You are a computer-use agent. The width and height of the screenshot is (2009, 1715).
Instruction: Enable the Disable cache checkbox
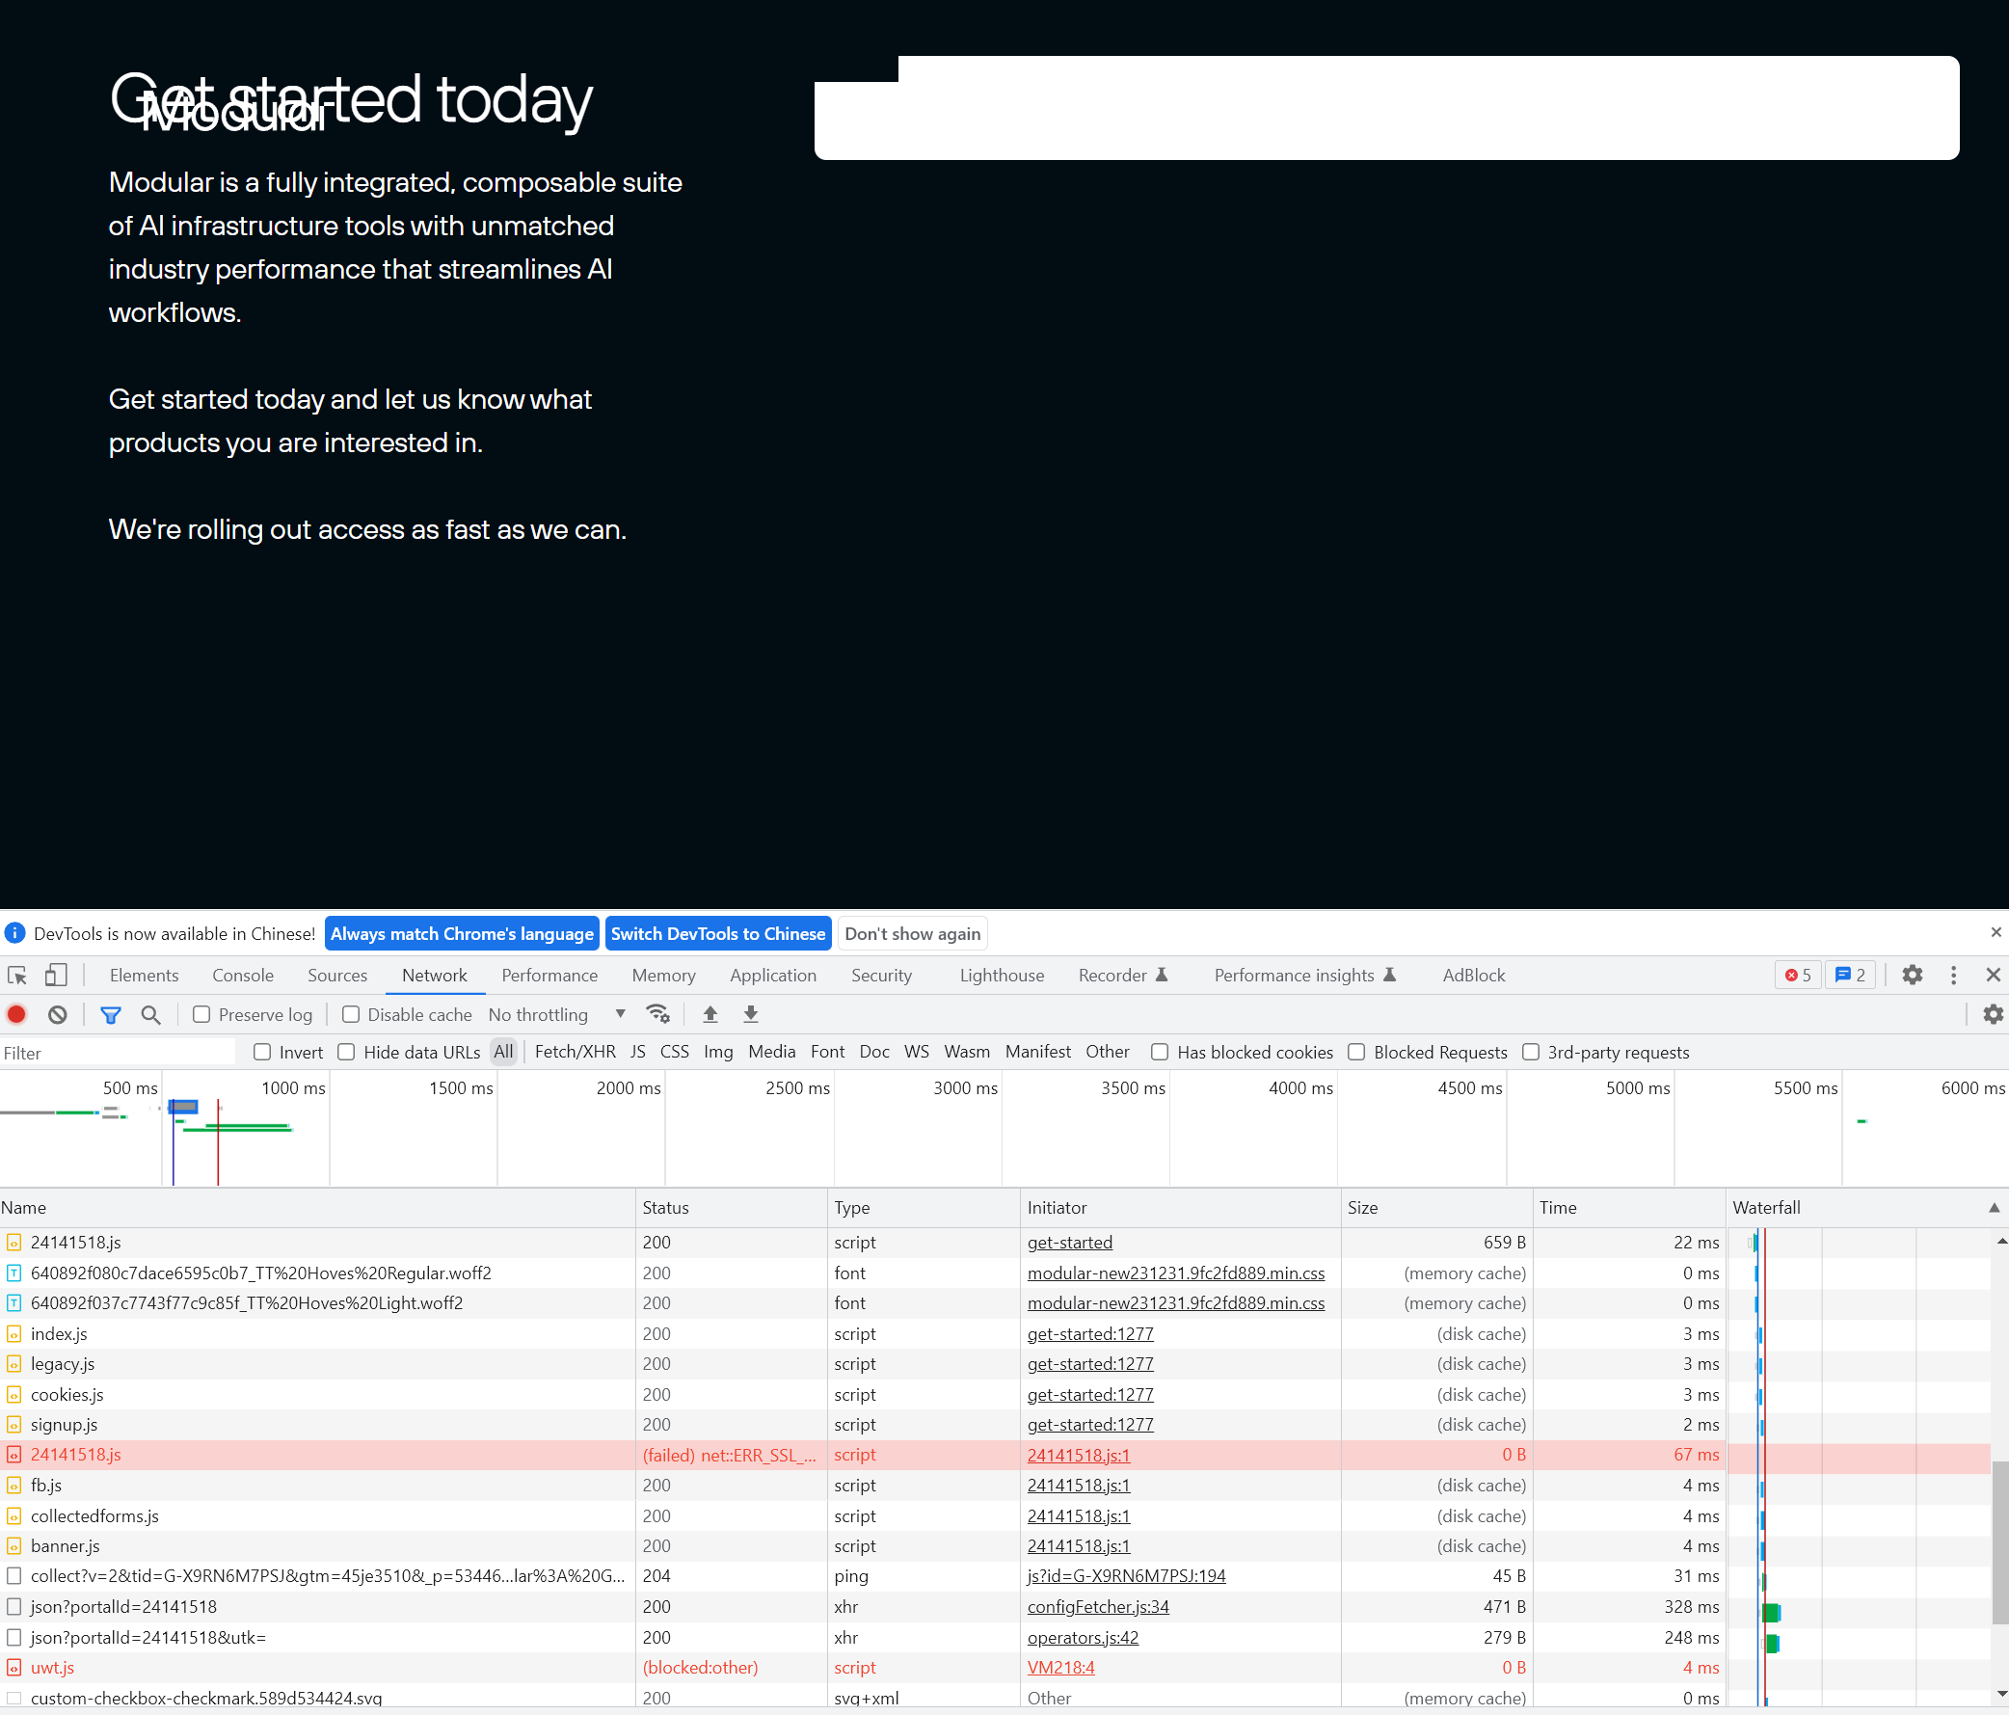351,1014
